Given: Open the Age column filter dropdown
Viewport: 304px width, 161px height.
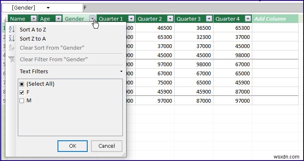Looking at the screenshot, I should pyautogui.click(x=59, y=19).
